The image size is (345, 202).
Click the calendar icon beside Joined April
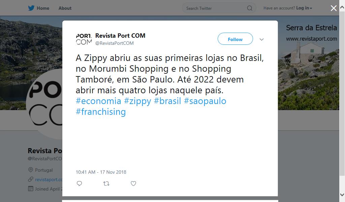pyautogui.click(x=31, y=189)
